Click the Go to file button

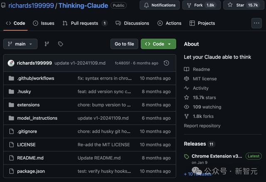124,44
